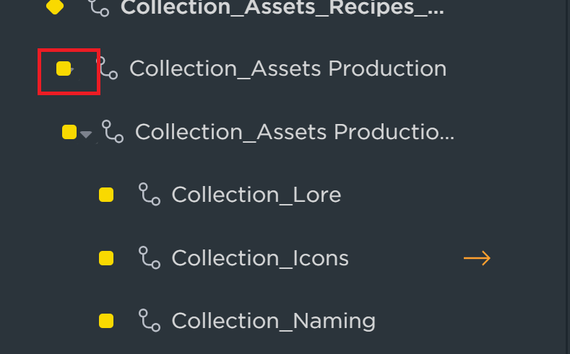
Task: Click the branch icon beside Collection_Lore
Action: click(x=150, y=195)
